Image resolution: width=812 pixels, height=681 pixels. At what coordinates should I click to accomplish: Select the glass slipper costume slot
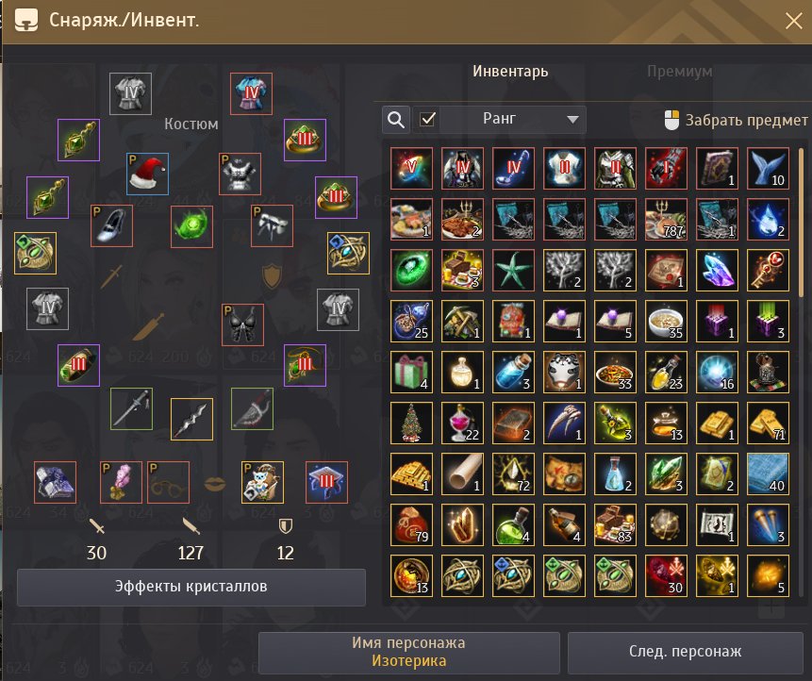click(112, 225)
